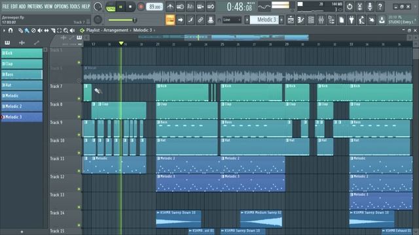This screenshot has width=419, height=235.
Task: Toggle loop recording icon
Action: (x=211, y=7)
